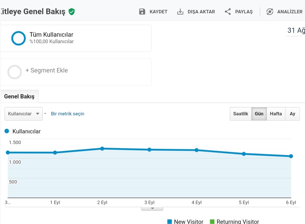Select the Genel Bakış tab
This screenshot has height=224, width=305.
[19, 96]
